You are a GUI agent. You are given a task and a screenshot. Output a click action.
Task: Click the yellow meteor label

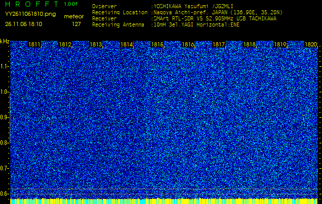tap(73, 17)
